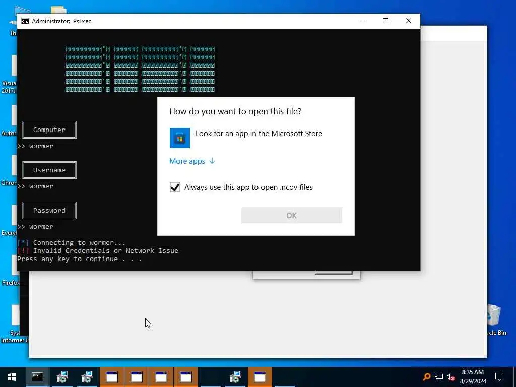Switch to the command prompt taskbar icon
The height and width of the screenshot is (387, 516).
pyautogui.click(x=37, y=377)
